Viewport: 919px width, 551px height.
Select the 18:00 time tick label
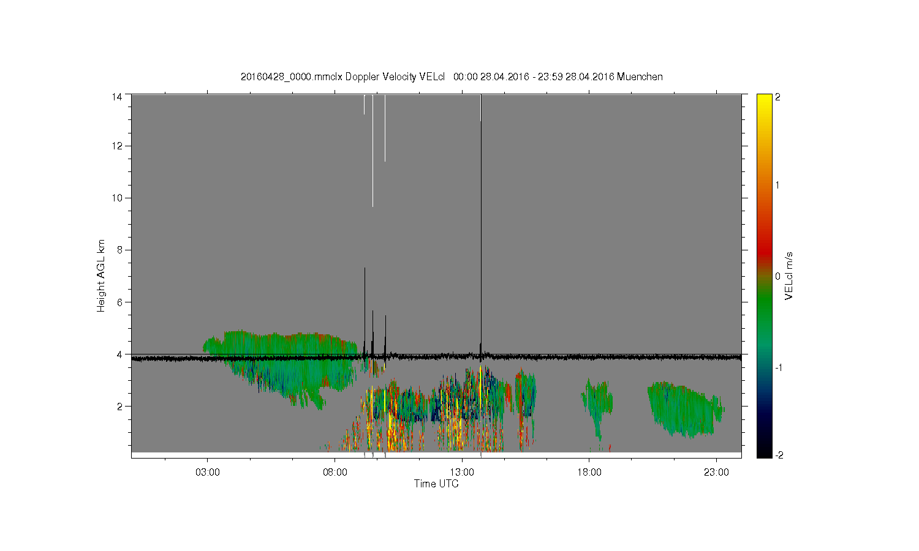(x=589, y=473)
